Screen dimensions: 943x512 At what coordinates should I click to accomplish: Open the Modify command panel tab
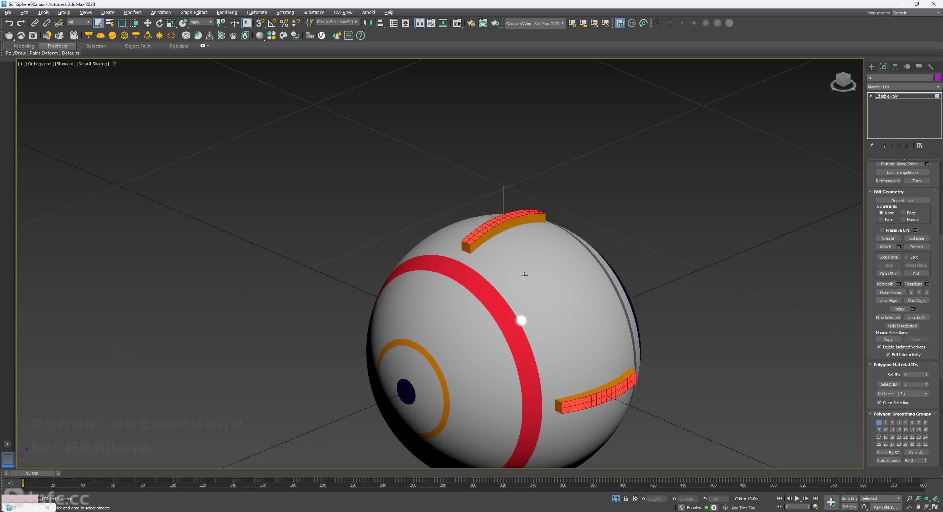(883, 67)
